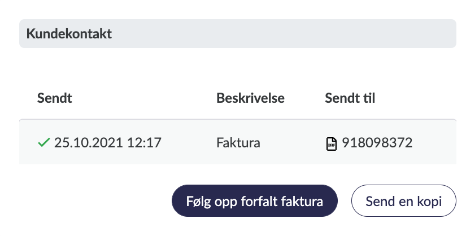This screenshot has width=466, height=236.
Task: Click the Sendt til column header
Action: tap(350, 98)
